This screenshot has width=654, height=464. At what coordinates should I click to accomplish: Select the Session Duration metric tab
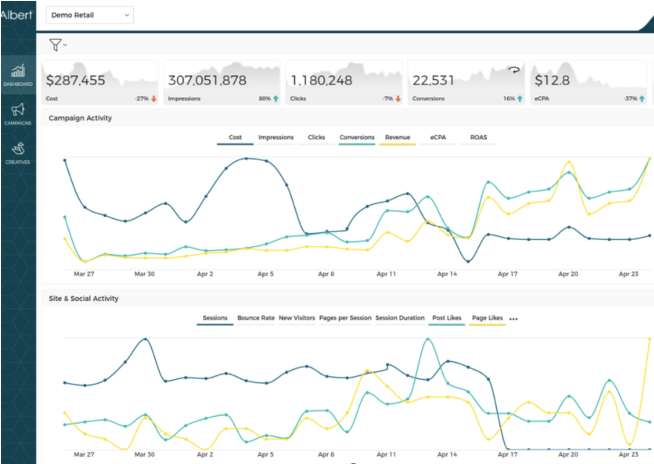coord(400,318)
